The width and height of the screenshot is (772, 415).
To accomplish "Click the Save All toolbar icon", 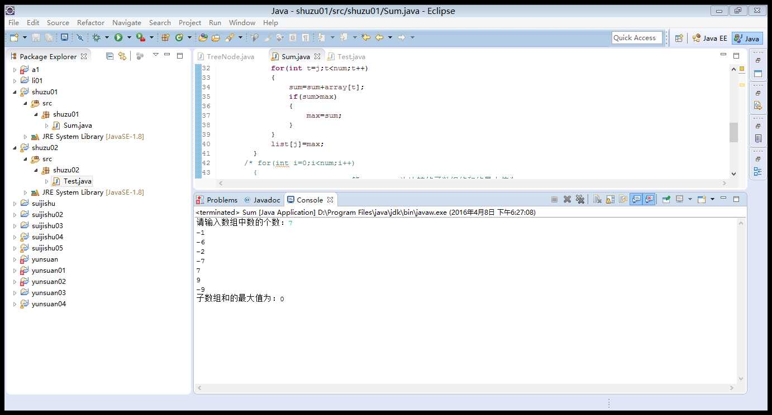I will [x=49, y=37].
